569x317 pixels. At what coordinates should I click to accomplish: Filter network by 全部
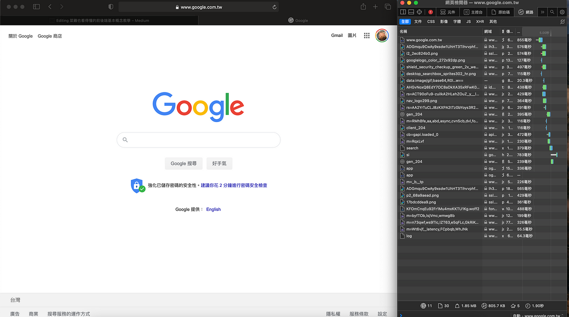point(405,21)
